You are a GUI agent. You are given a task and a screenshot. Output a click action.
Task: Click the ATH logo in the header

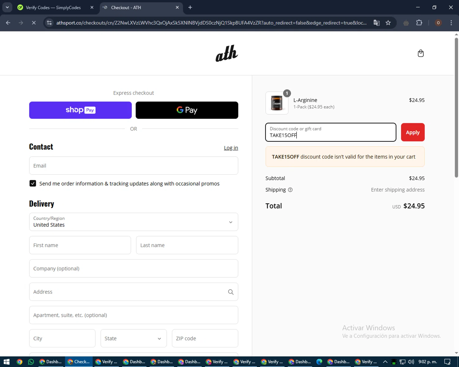point(227,53)
